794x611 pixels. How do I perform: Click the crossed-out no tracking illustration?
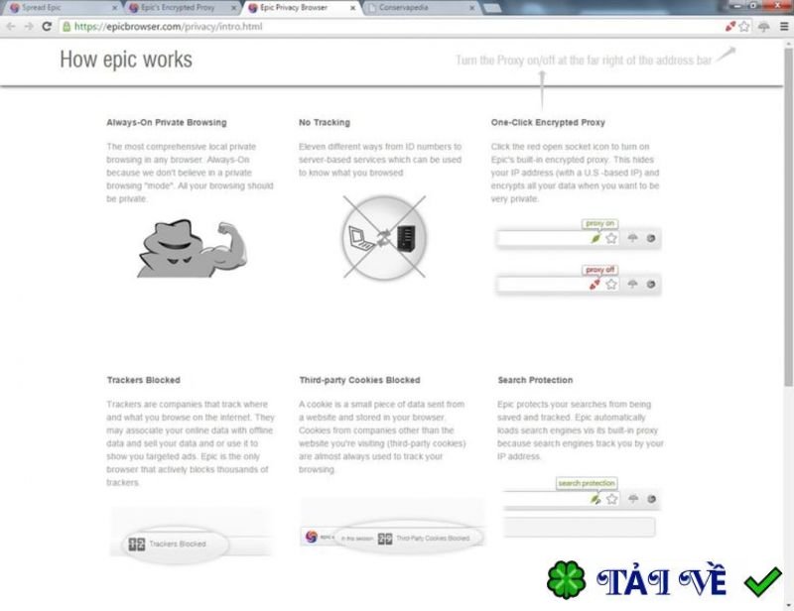click(x=384, y=237)
